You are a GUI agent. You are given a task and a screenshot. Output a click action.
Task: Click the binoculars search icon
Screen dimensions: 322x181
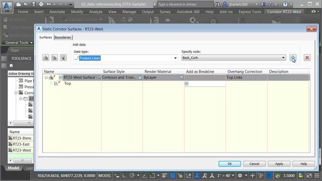(217, 5)
